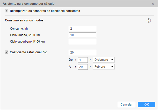The image size is (158, 110).
Task: Increase the De start day with right arrow
Action: pos(90,60)
